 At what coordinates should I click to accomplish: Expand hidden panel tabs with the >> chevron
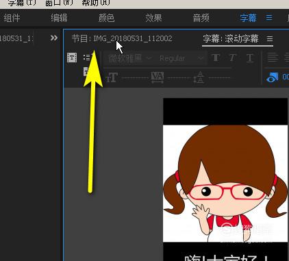click(x=54, y=38)
